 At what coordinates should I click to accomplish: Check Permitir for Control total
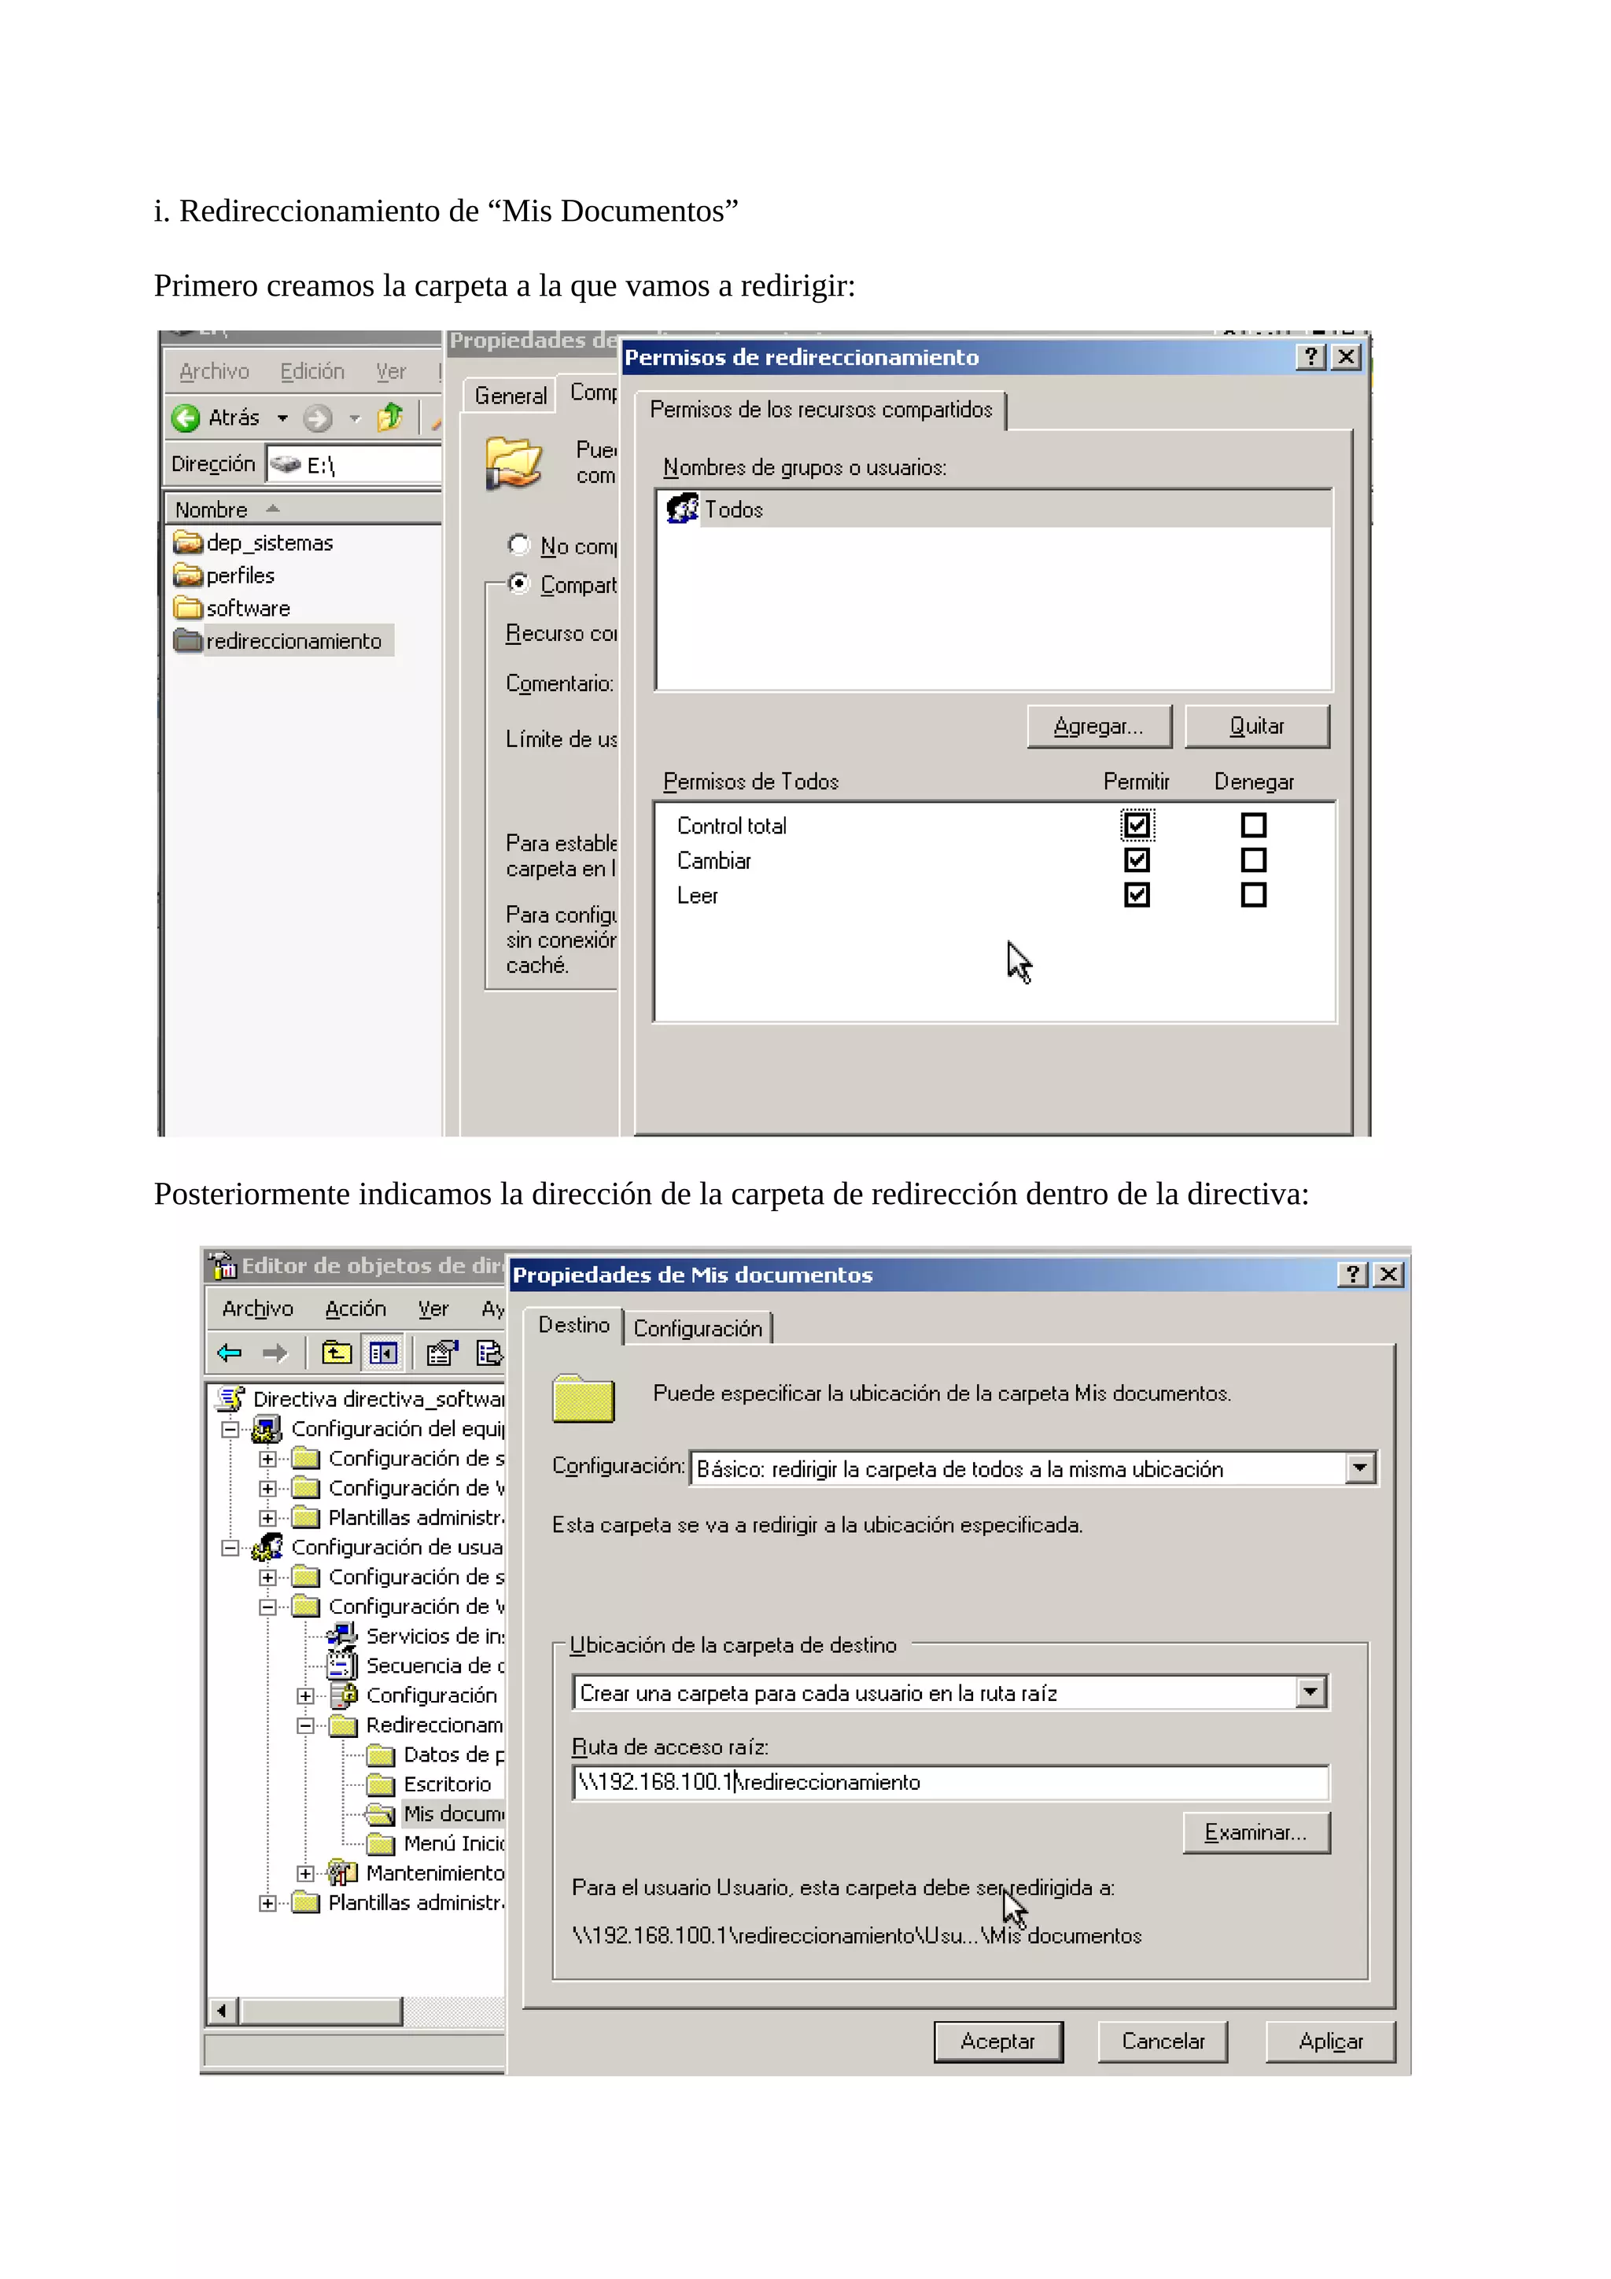[1137, 825]
